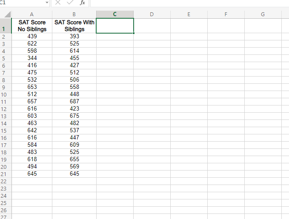Click the 'SAT Score With Siblings' header cell
This screenshot has height=219, width=289.
pos(74,26)
